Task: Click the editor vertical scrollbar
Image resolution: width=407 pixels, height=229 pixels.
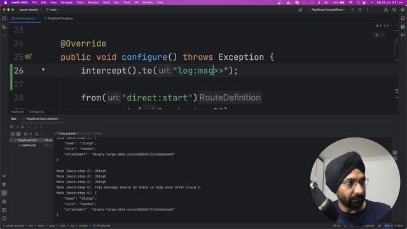Action: click(397, 41)
